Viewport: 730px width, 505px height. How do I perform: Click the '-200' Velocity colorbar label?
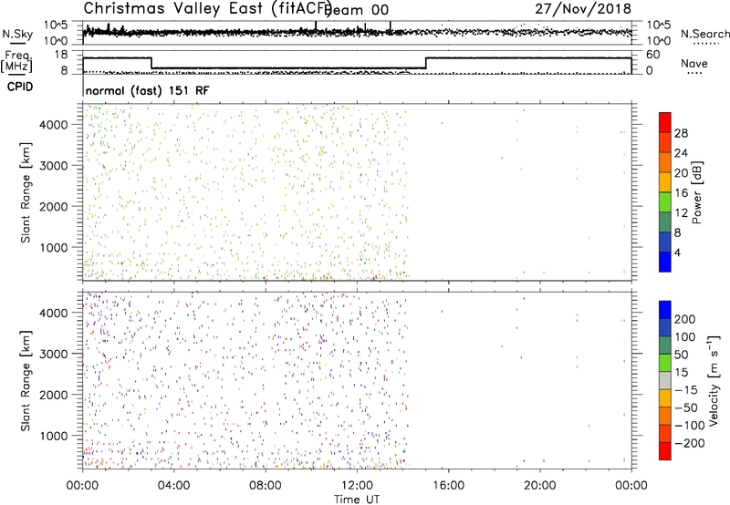[690, 443]
